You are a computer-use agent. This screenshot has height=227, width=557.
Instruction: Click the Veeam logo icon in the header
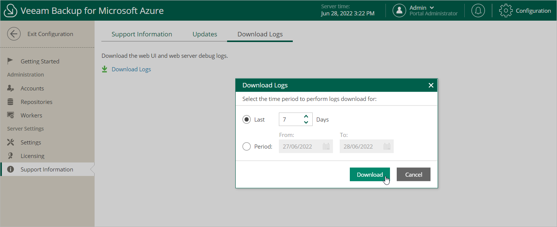coord(11,11)
